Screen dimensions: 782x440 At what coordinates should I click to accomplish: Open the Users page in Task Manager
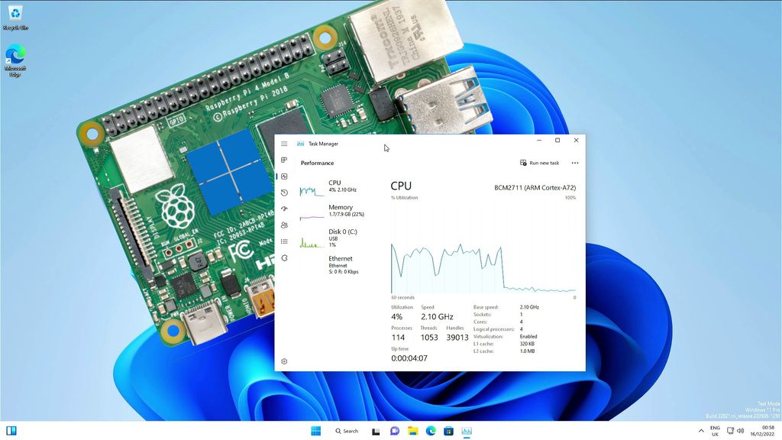284,225
